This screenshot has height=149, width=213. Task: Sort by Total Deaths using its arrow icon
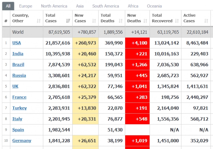(x=121, y=21)
